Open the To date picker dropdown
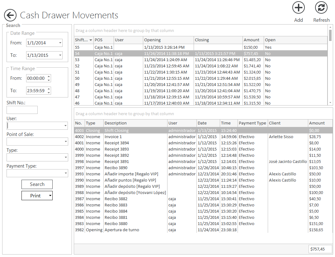Image resolution: width=335 pixels, height=257 pixels. tap(60, 56)
